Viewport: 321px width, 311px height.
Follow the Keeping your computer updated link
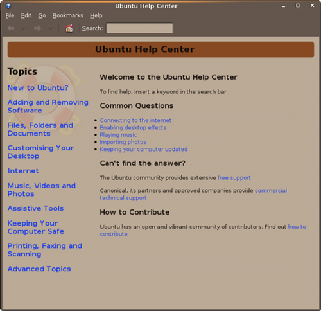click(x=144, y=149)
